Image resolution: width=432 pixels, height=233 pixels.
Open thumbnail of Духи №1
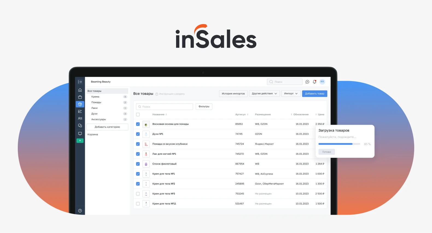click(x=146, y=134)
